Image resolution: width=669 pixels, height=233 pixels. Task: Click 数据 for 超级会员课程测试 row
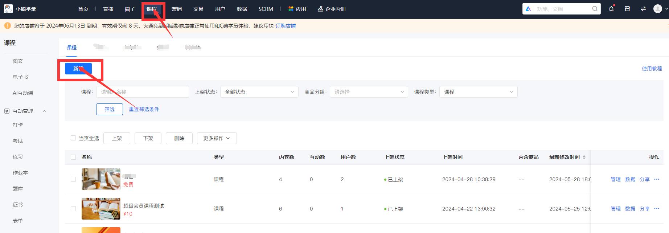pos(630,209)
